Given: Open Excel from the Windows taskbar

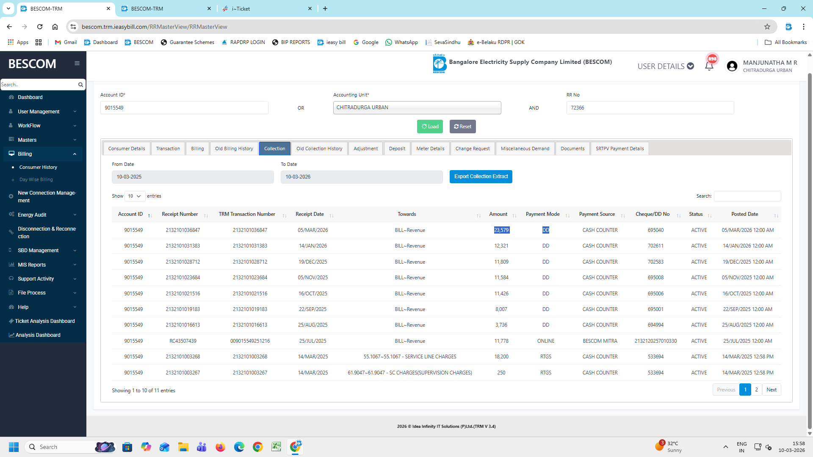Looking at the screenshot, I should click(x=276, y=447).
